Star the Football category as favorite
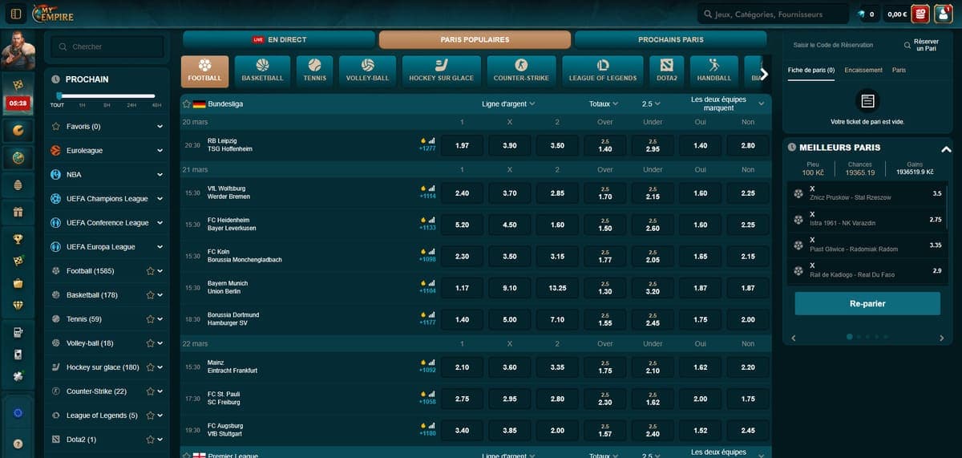The height and width of the screenshot is (458, 962). (x=150, y=271)
